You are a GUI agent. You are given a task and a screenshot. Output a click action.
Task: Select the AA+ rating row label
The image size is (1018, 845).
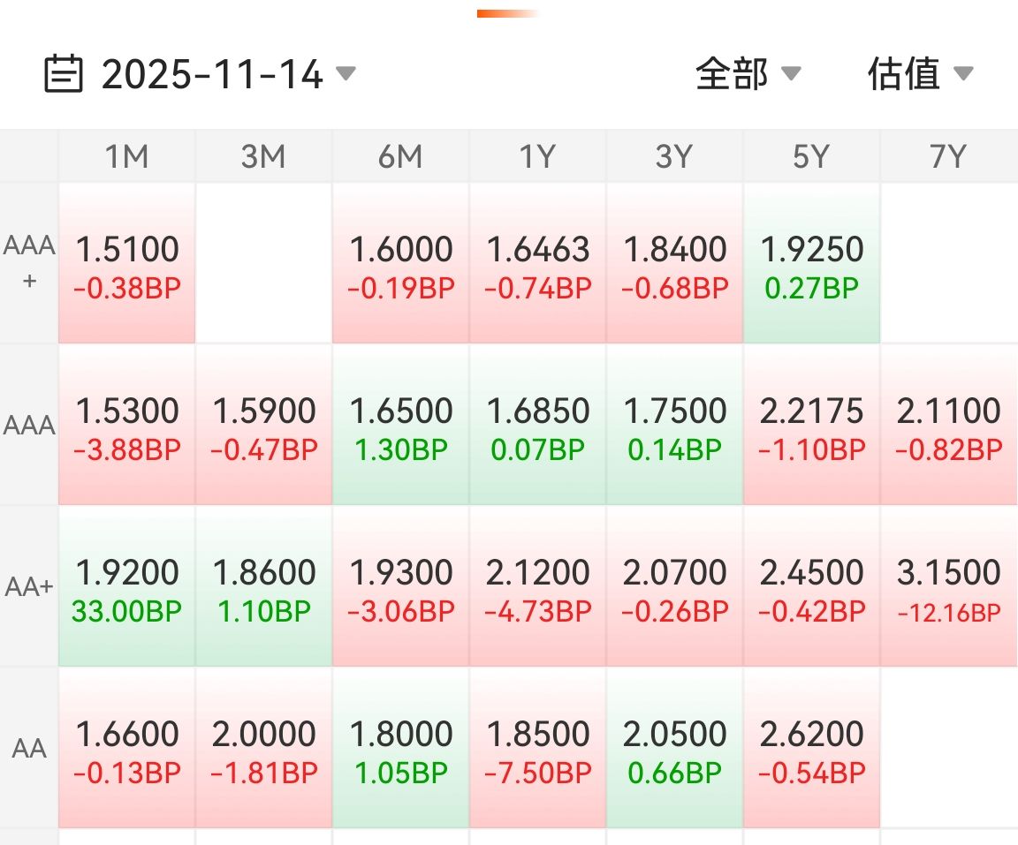point(29,585)
